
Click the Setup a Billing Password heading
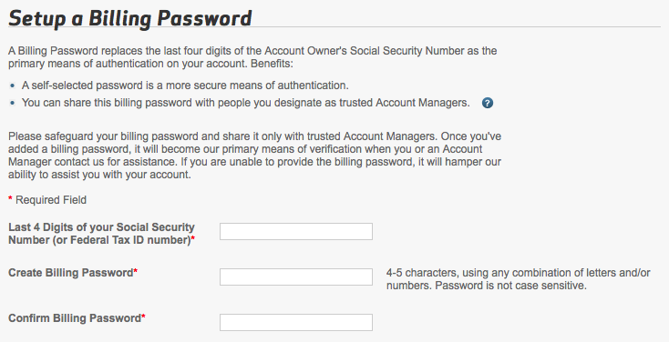click(x=130, y=19)
